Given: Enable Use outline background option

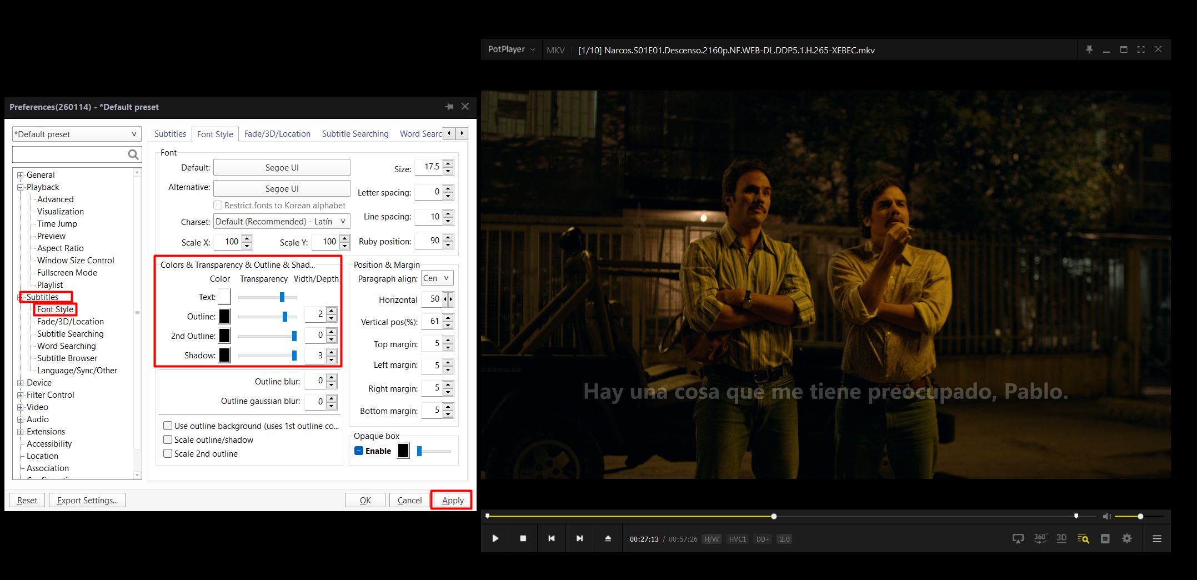Looking at the screenshot, I should pyautogui.click(x=168, y=426).
